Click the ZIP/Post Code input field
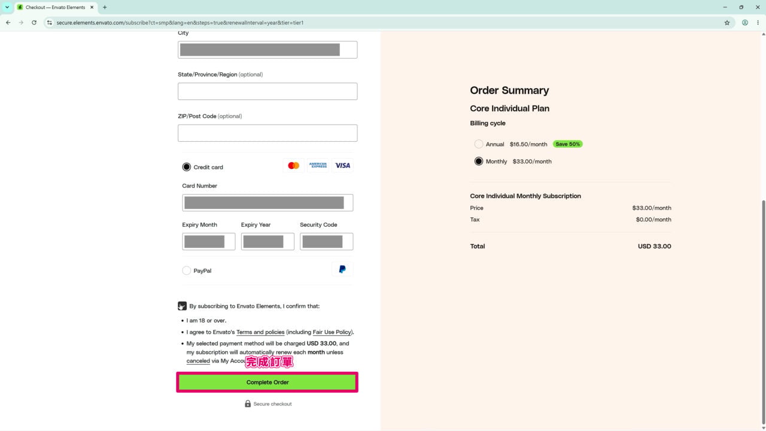Image resolution: width=766 pixels, height=431 pixels. 268,133
